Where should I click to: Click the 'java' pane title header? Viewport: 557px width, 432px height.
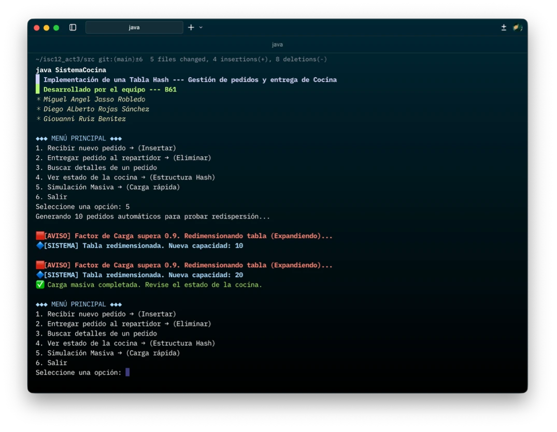(x=277, y=45)
